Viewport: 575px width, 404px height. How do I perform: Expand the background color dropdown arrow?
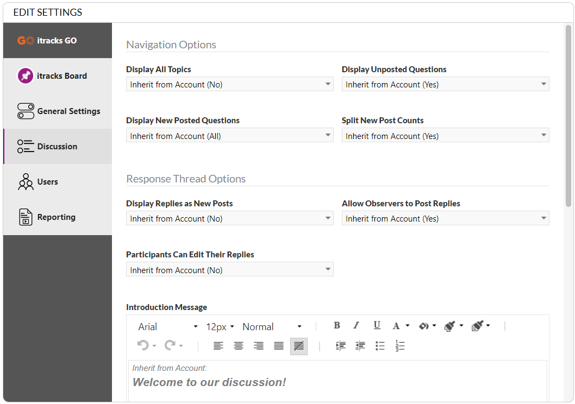point(434,325)
